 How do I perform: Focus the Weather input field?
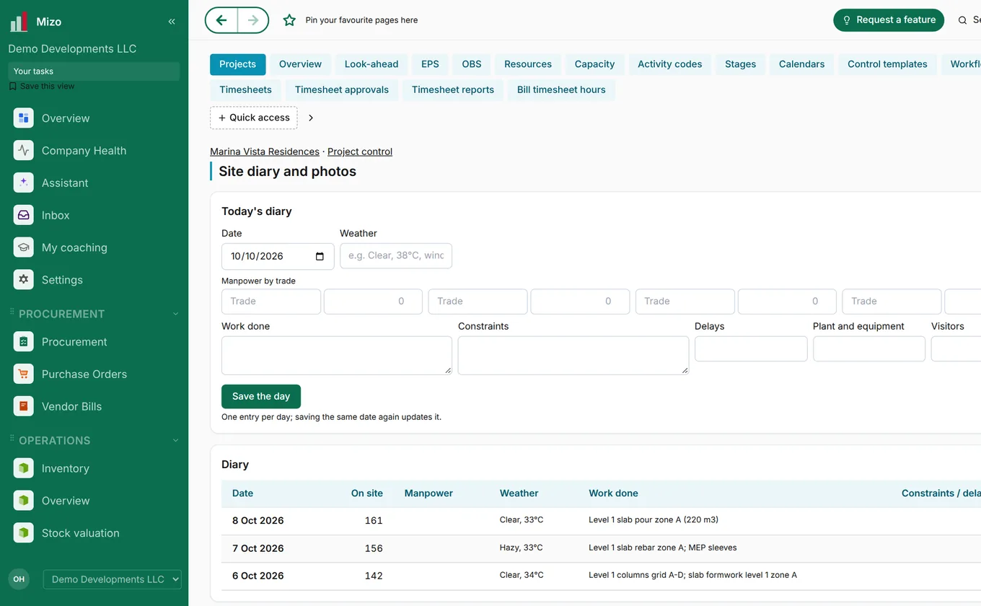pyautogui.click(x=396, y=256)
